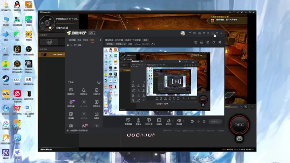Click the RECentral help question mark icon

[234, 12]
